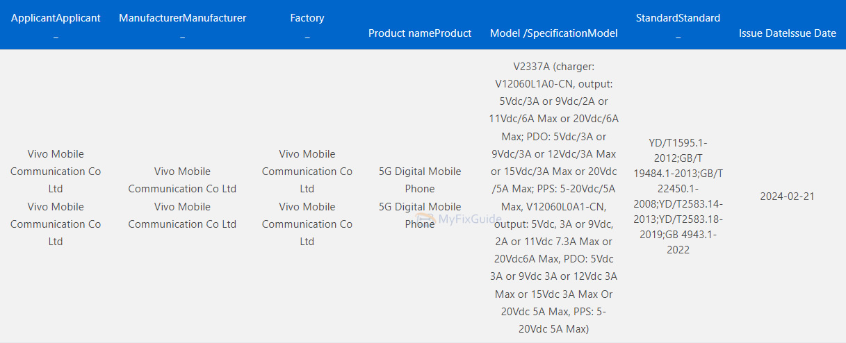Image resolution: width=846 pixels, height=343 pixels.
Task: Select the 2024-02-21 issue date cell
Action: (x=787, y=196)
